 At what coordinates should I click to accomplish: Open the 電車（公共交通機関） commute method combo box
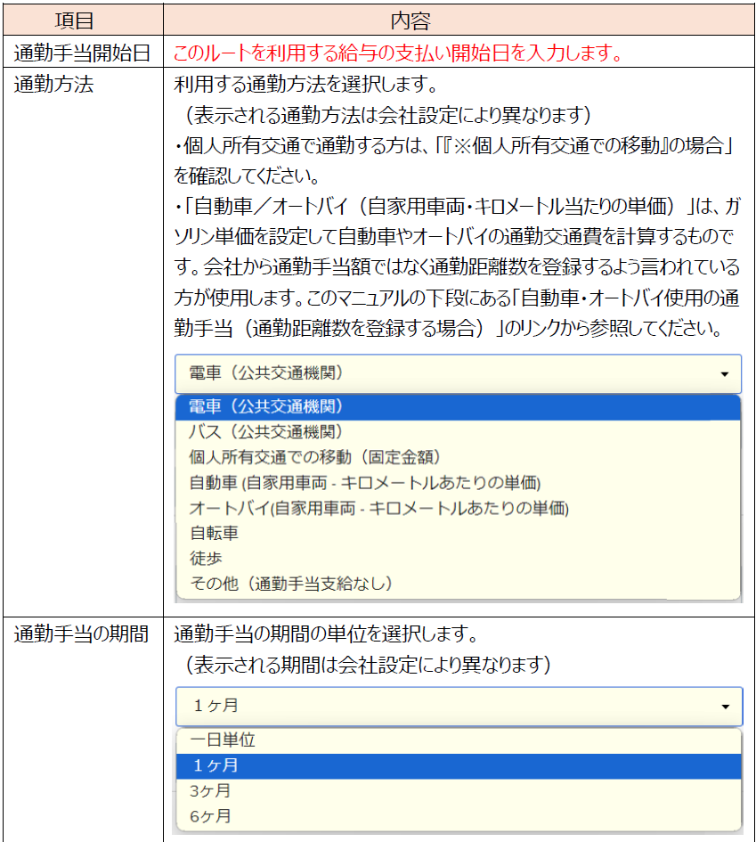click(x=458, y=373)
